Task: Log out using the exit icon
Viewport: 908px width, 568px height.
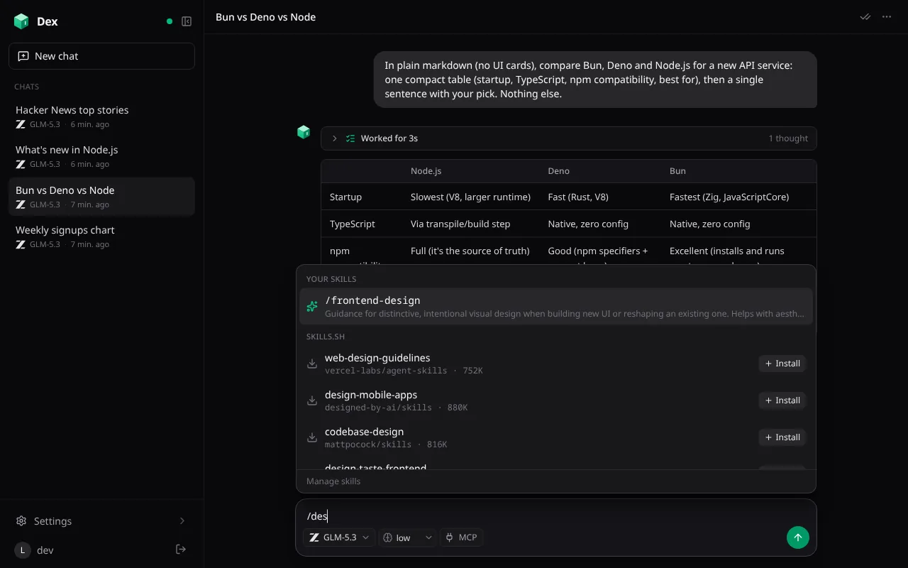Action: tap(181, 550)
